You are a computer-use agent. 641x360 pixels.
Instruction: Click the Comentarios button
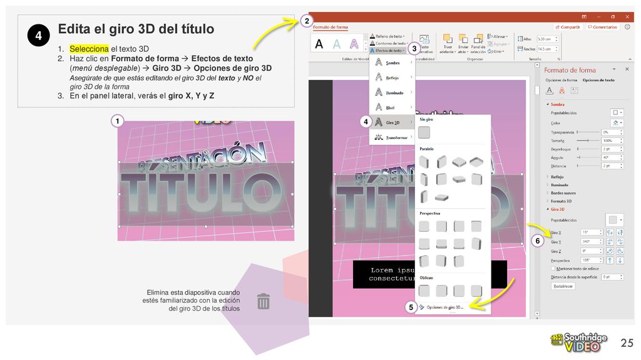(x=602, y=27)
